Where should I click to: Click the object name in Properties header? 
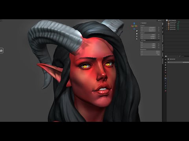coord(172,59)
